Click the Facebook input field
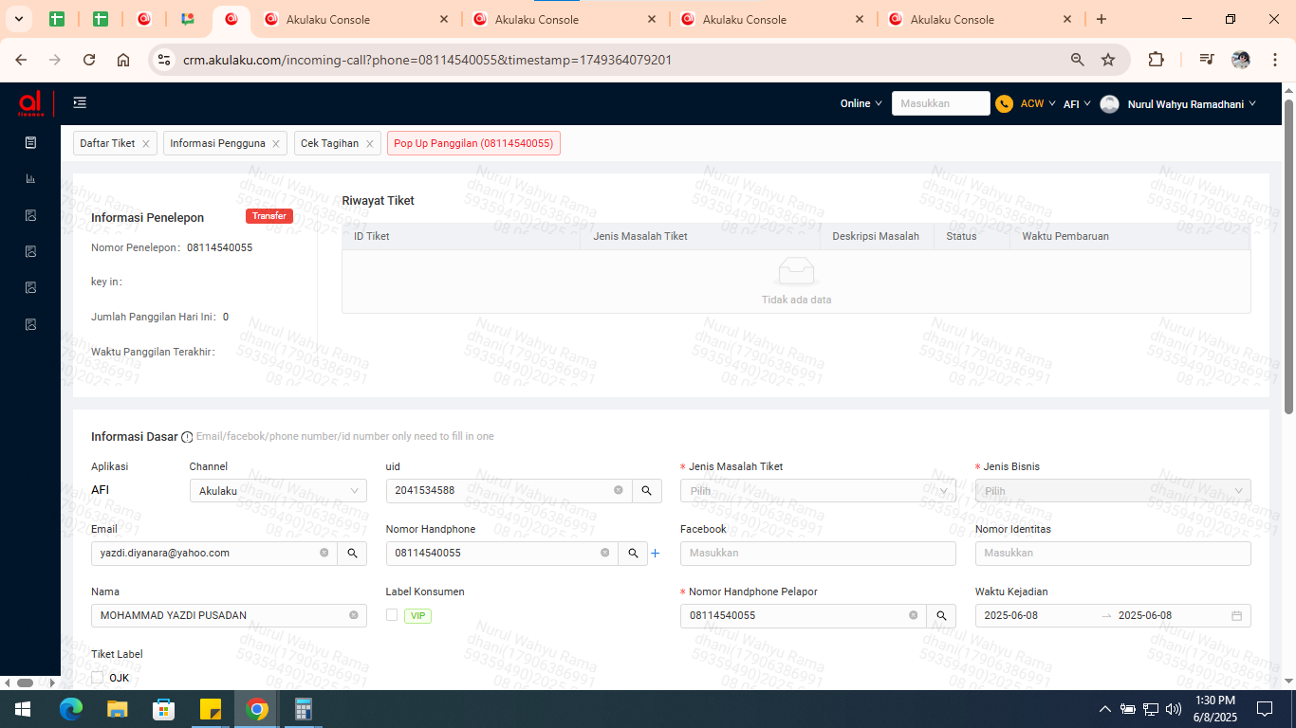The width and height of the screenshot is (1296, 728). [x=818, y=553]
